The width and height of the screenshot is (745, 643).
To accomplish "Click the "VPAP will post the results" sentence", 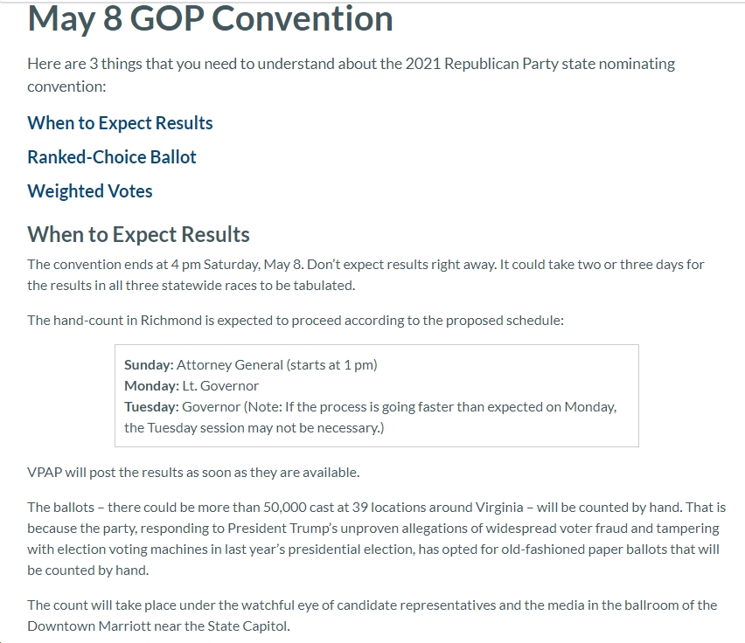I will tap(193, 473).
